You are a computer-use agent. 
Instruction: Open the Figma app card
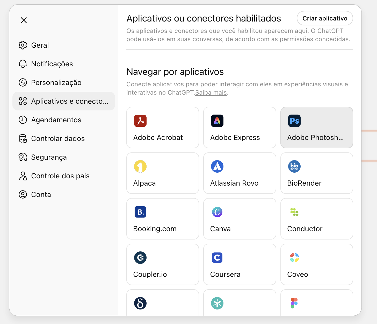(x=316, y=306)
